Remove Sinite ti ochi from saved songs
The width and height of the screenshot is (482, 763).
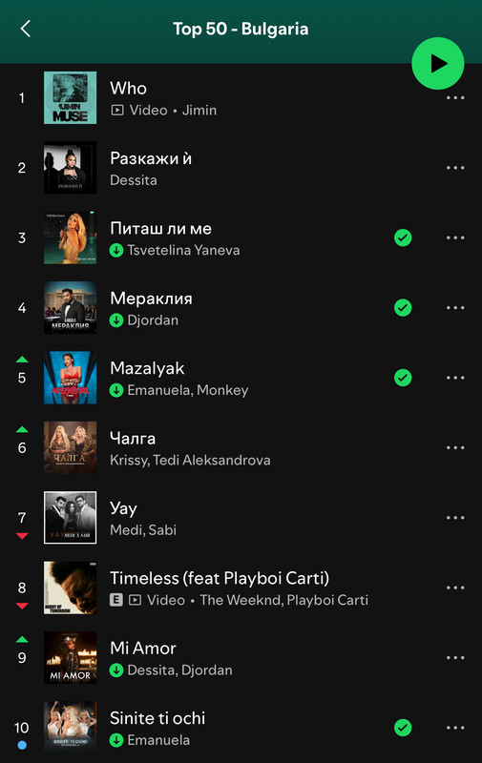[x=403, y=728]
